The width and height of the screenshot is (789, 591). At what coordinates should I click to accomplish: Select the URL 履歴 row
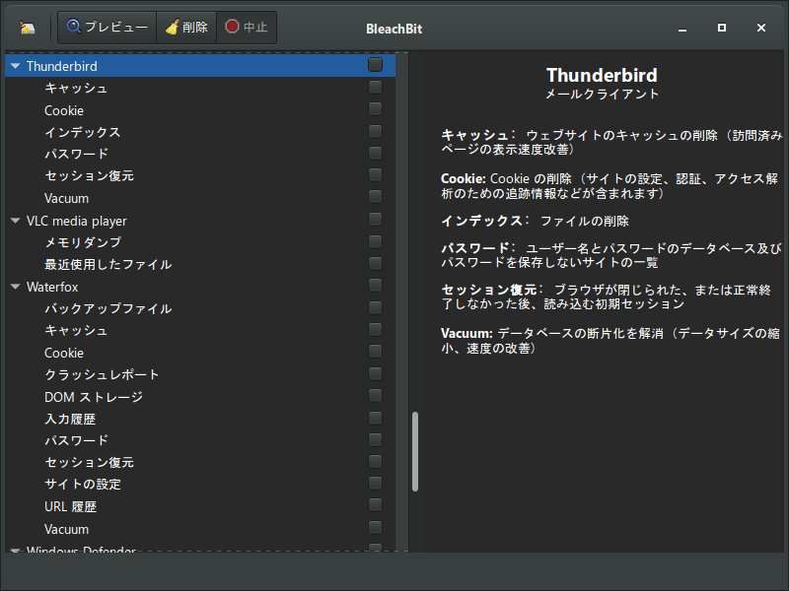pyautogui.click(x=200, y=506)
